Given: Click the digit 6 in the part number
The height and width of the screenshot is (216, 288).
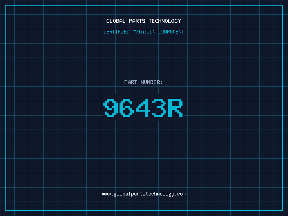Looking at the screenshot, I should pos(127,108).
